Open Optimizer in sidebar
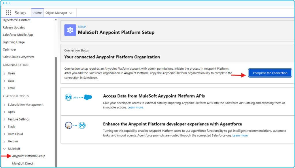This screenshot has height=168, width=295. tap(10, 49)
